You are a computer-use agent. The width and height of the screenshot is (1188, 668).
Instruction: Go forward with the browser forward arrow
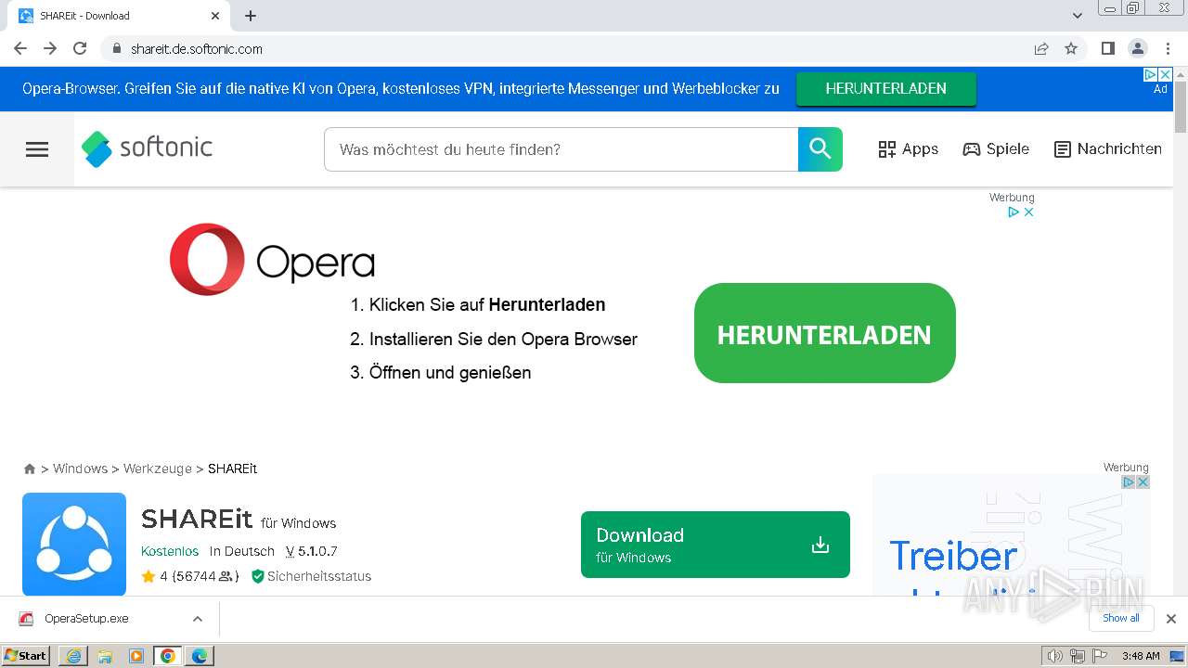click(x=50, y=48)
